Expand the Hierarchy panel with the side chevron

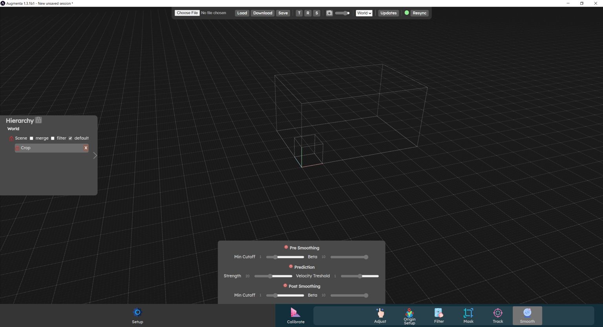(95, 155)
